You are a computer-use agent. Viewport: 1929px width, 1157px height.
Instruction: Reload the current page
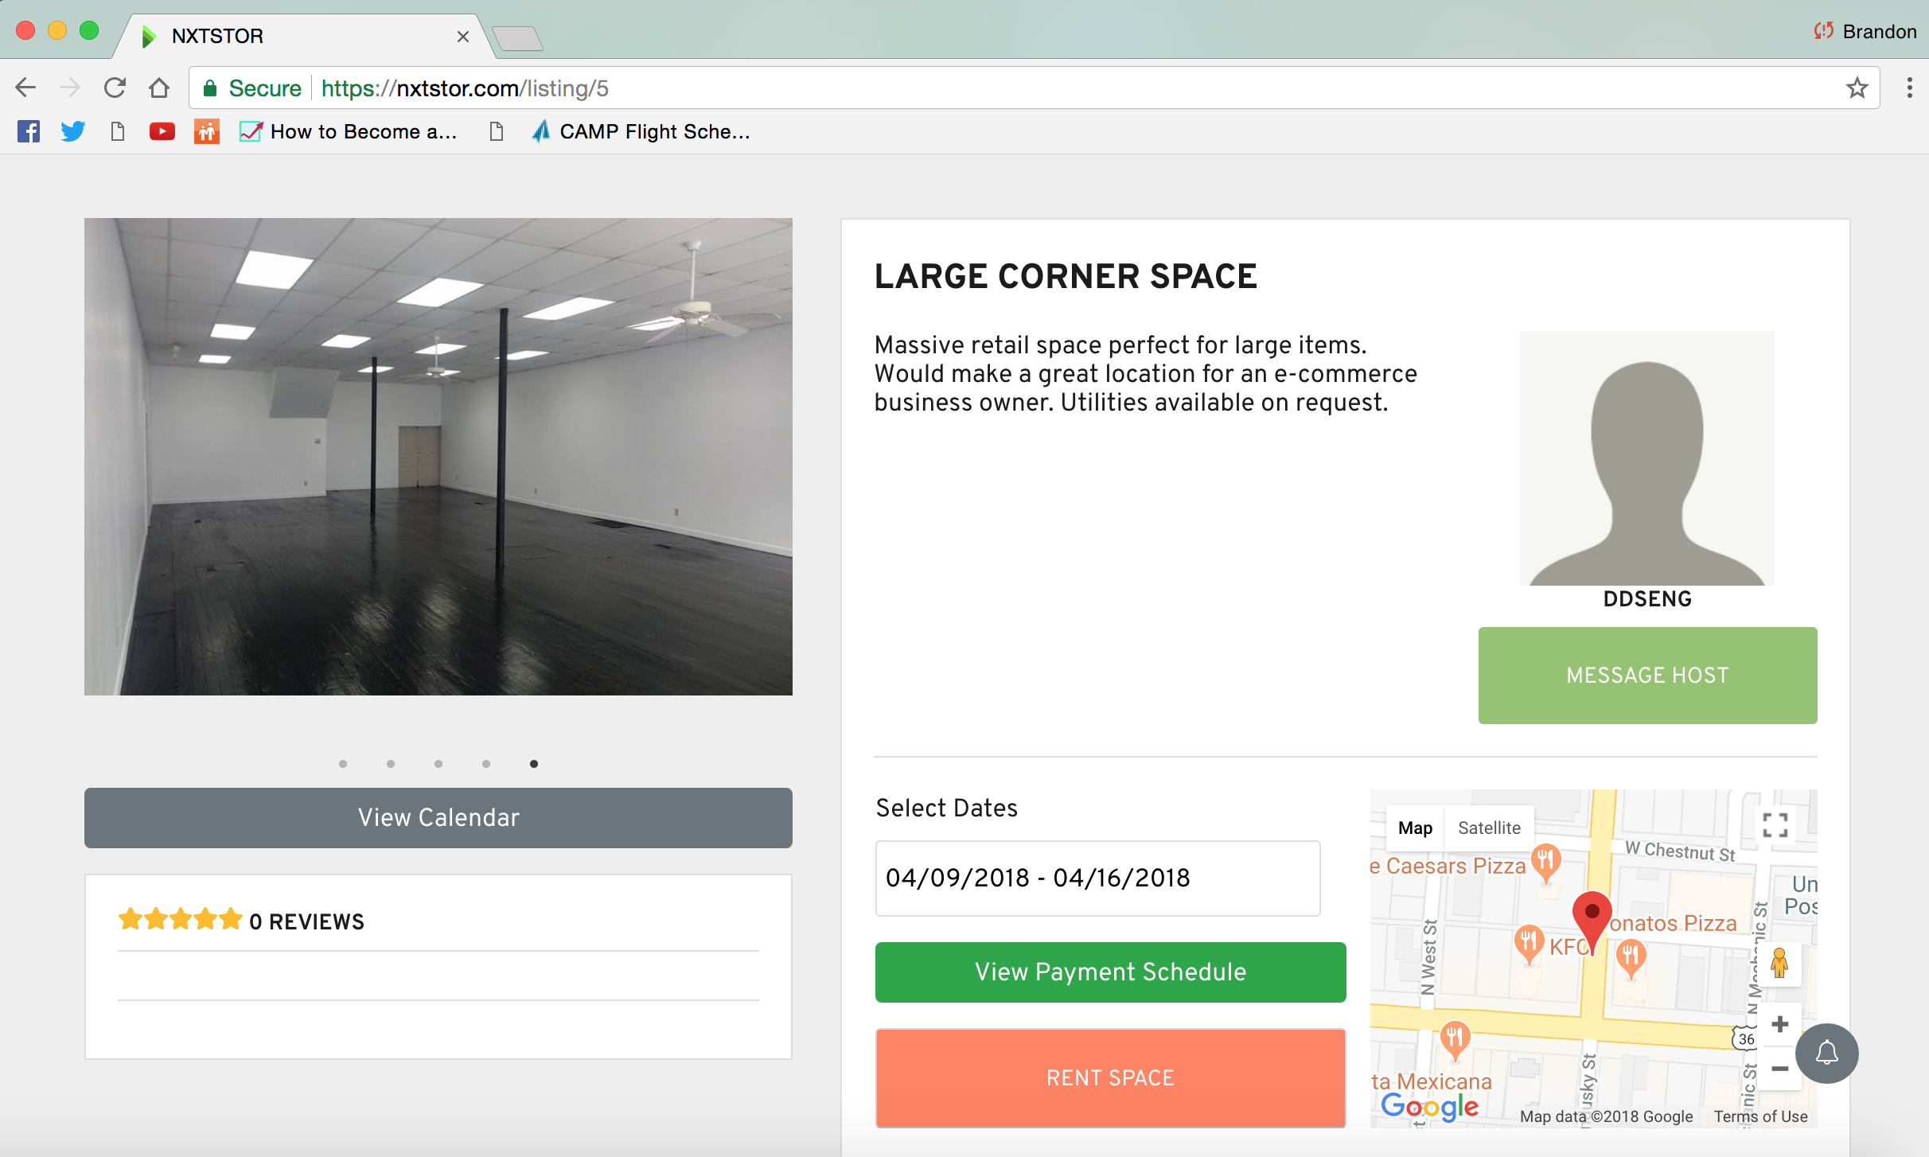tap(115, 88)
